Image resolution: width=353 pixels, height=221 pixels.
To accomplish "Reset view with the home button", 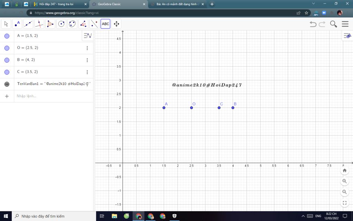I will coord(344,171).
